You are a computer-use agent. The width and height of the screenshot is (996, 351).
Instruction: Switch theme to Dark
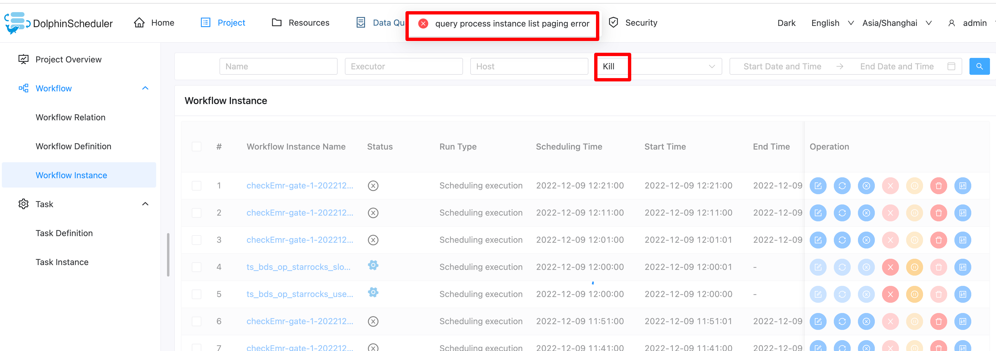point(786,22)
